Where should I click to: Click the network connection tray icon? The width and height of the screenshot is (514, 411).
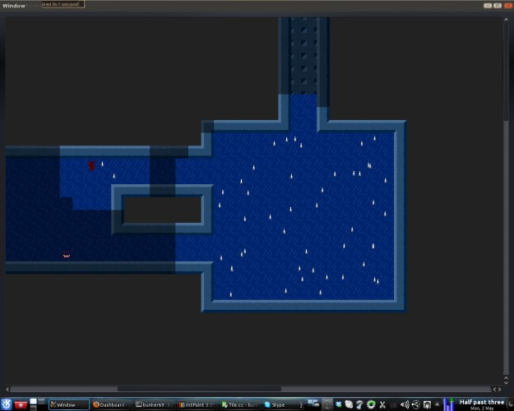click(x=415, y=404)
